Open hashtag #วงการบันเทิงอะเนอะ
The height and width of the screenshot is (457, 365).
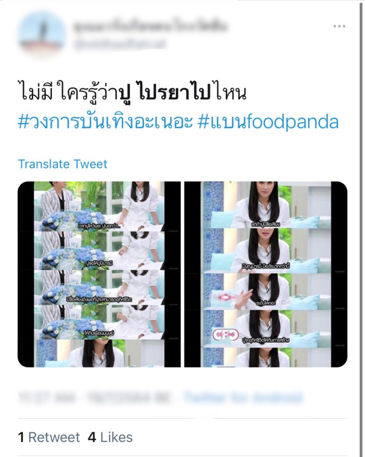click(x=105, y=122)
